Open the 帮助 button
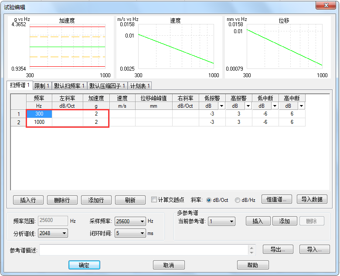 pos(253,265)
